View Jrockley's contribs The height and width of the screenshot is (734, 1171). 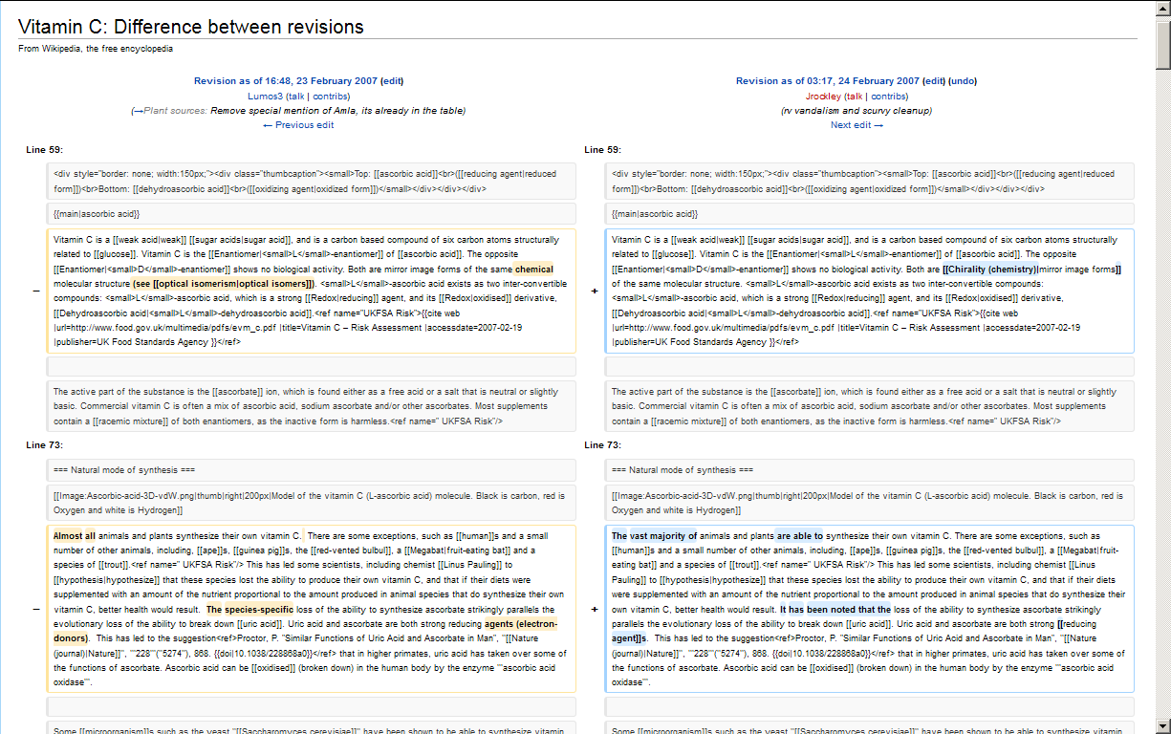(x=888, y=97)
